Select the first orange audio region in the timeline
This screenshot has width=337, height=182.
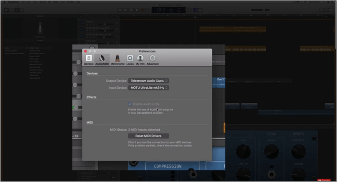pyautogui.click(x=216, y=29)
